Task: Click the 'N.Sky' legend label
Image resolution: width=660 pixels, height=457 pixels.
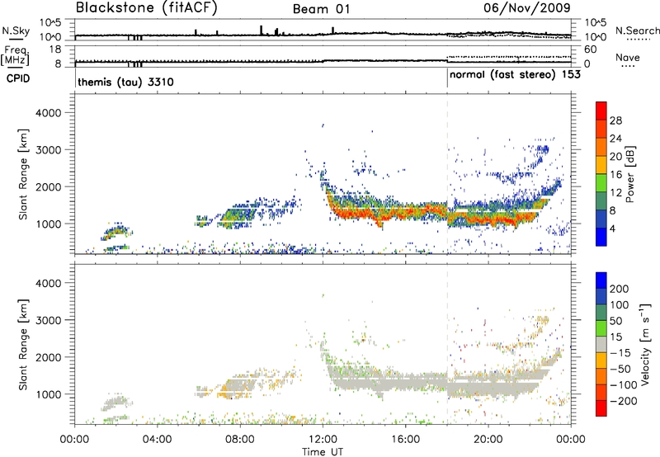Action: pos(16,31)
